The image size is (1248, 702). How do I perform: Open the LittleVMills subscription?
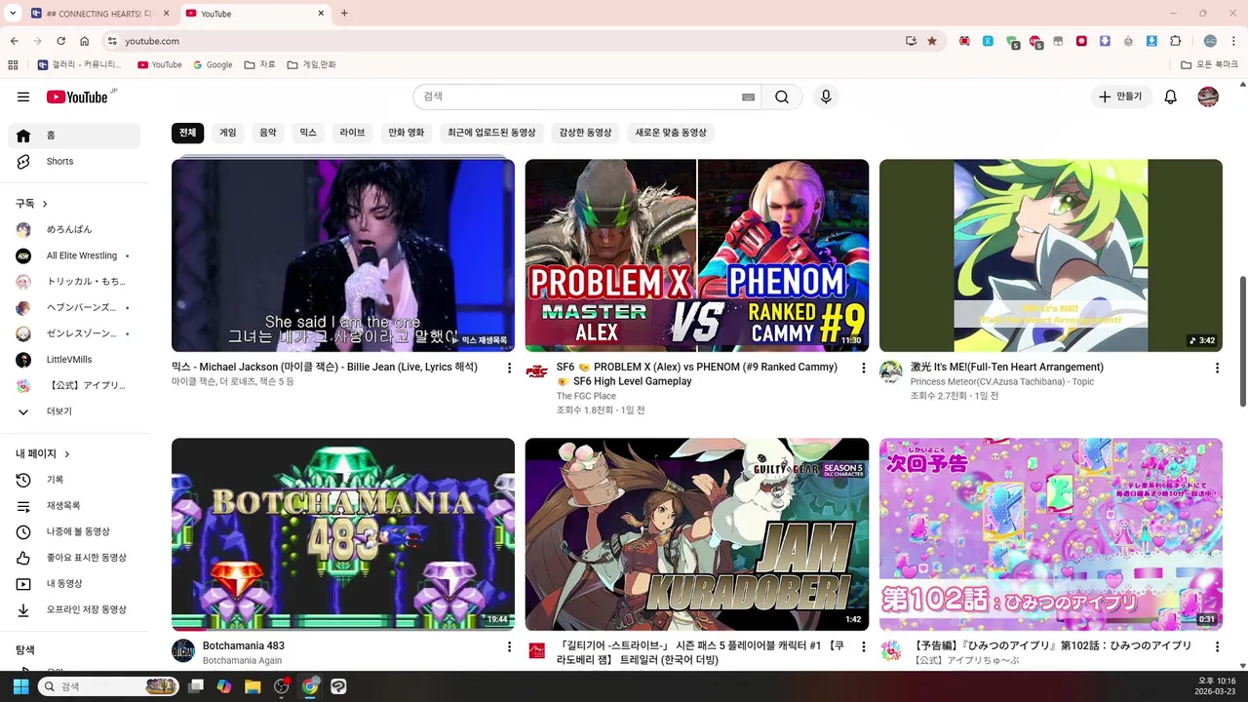click(x=74, y=360)
